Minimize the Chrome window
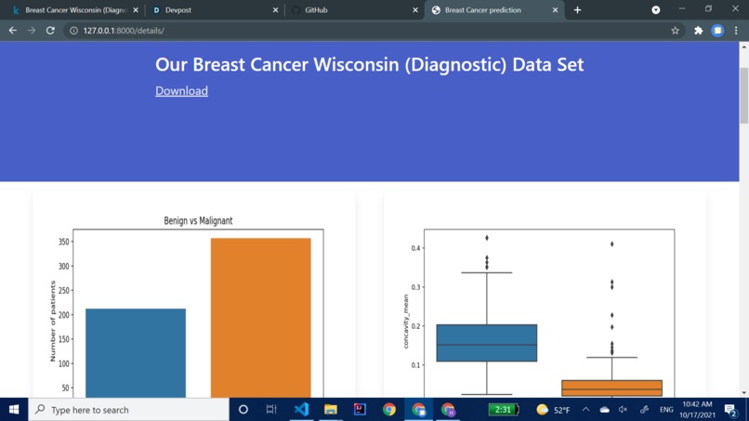This screenshot has height=421, width=749. 682,9
